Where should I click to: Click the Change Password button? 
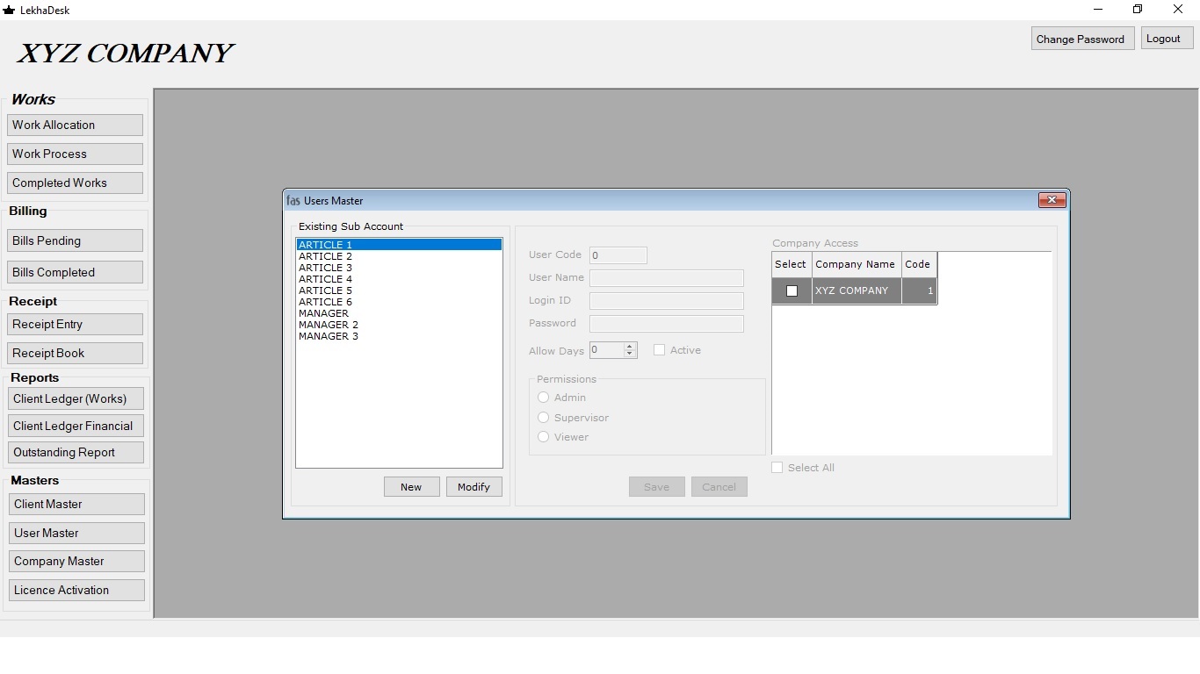point(1082,39)
